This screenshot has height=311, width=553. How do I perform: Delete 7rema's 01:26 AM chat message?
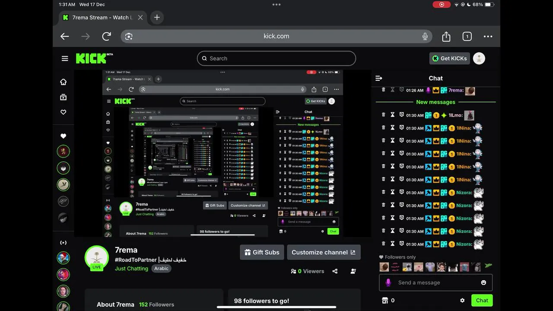383,90
